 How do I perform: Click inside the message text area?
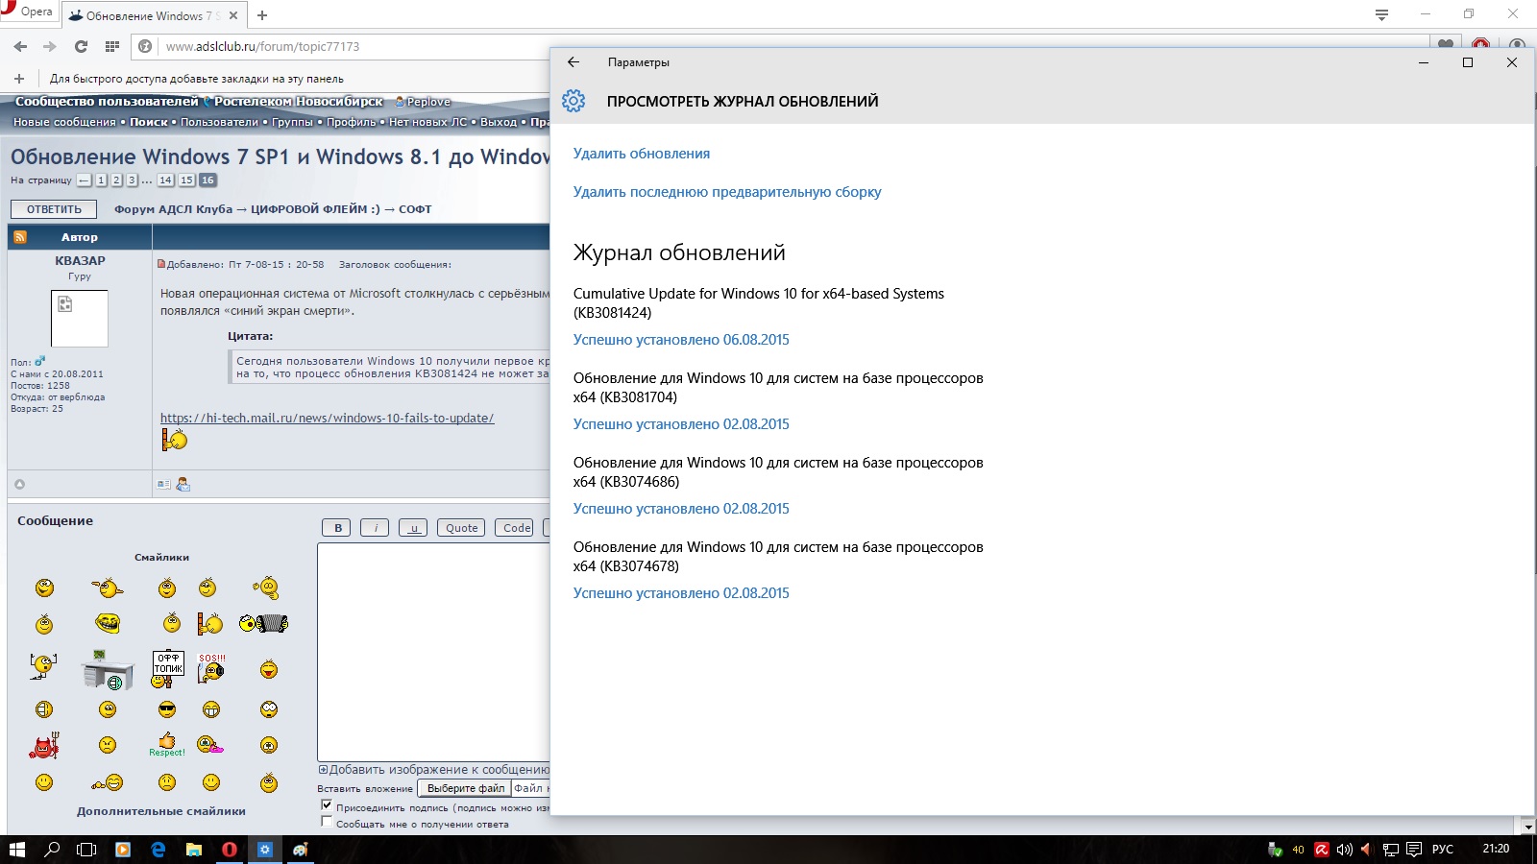coord(432,653)
